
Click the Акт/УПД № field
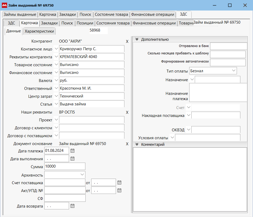pos(65,190)
